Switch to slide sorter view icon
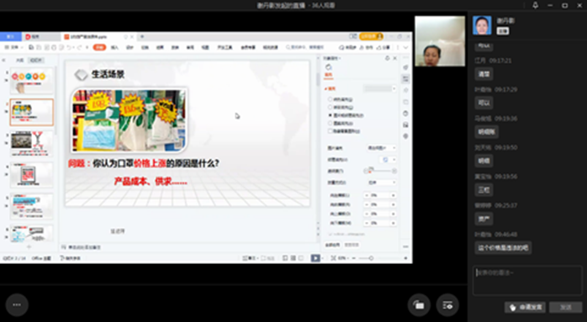 293,258
